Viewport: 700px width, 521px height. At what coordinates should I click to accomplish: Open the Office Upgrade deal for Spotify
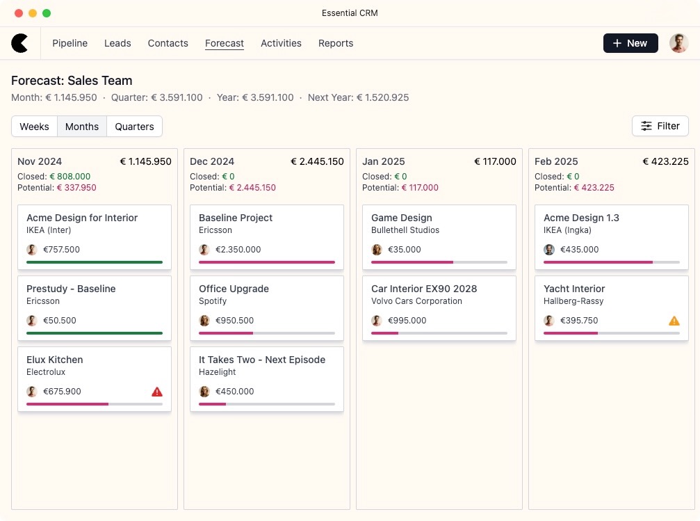point(234,288)
